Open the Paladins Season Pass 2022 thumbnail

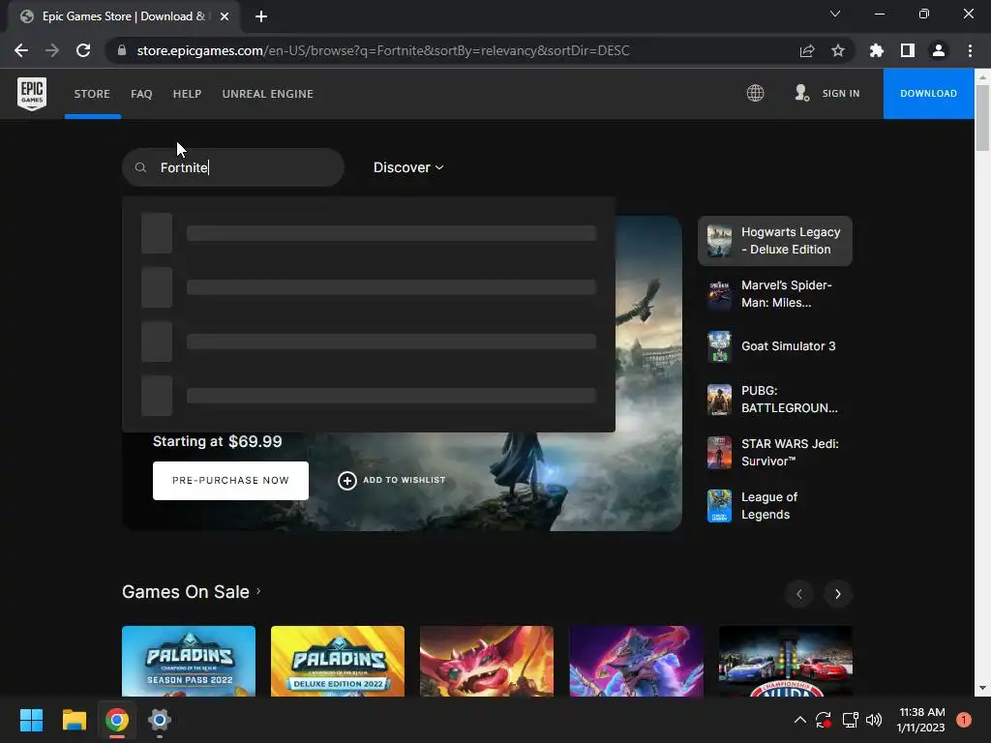pyautogui.click(x=189, y=661)
